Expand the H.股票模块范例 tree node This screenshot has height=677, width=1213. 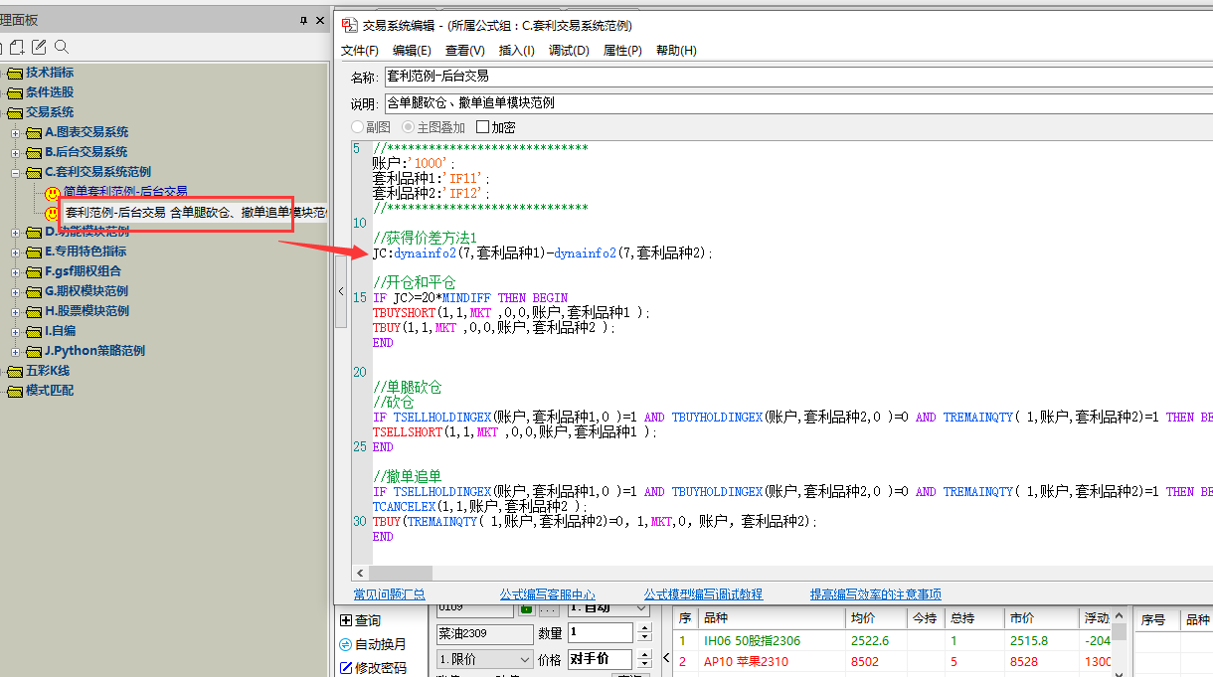coord(15,311)
